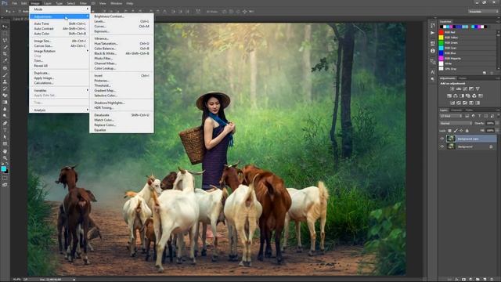
Task: Click Canvas Size in Image menu
Action: [x=59, y=46]
